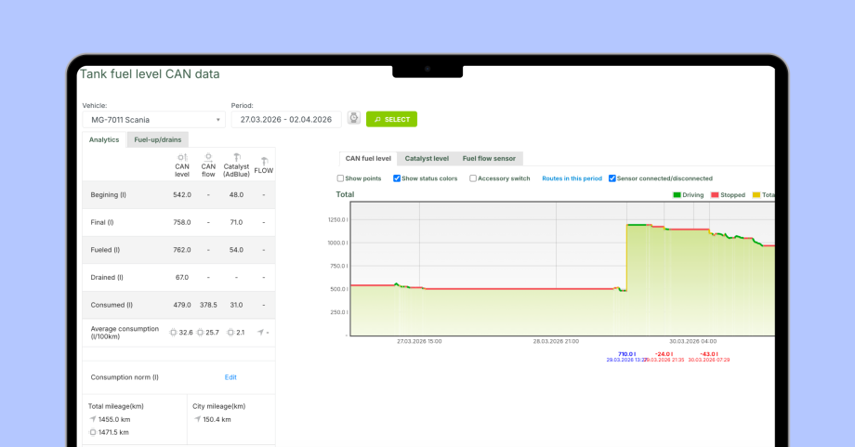Click the CAN flow column icon
The image size is (855, 447).
(208, 157)
